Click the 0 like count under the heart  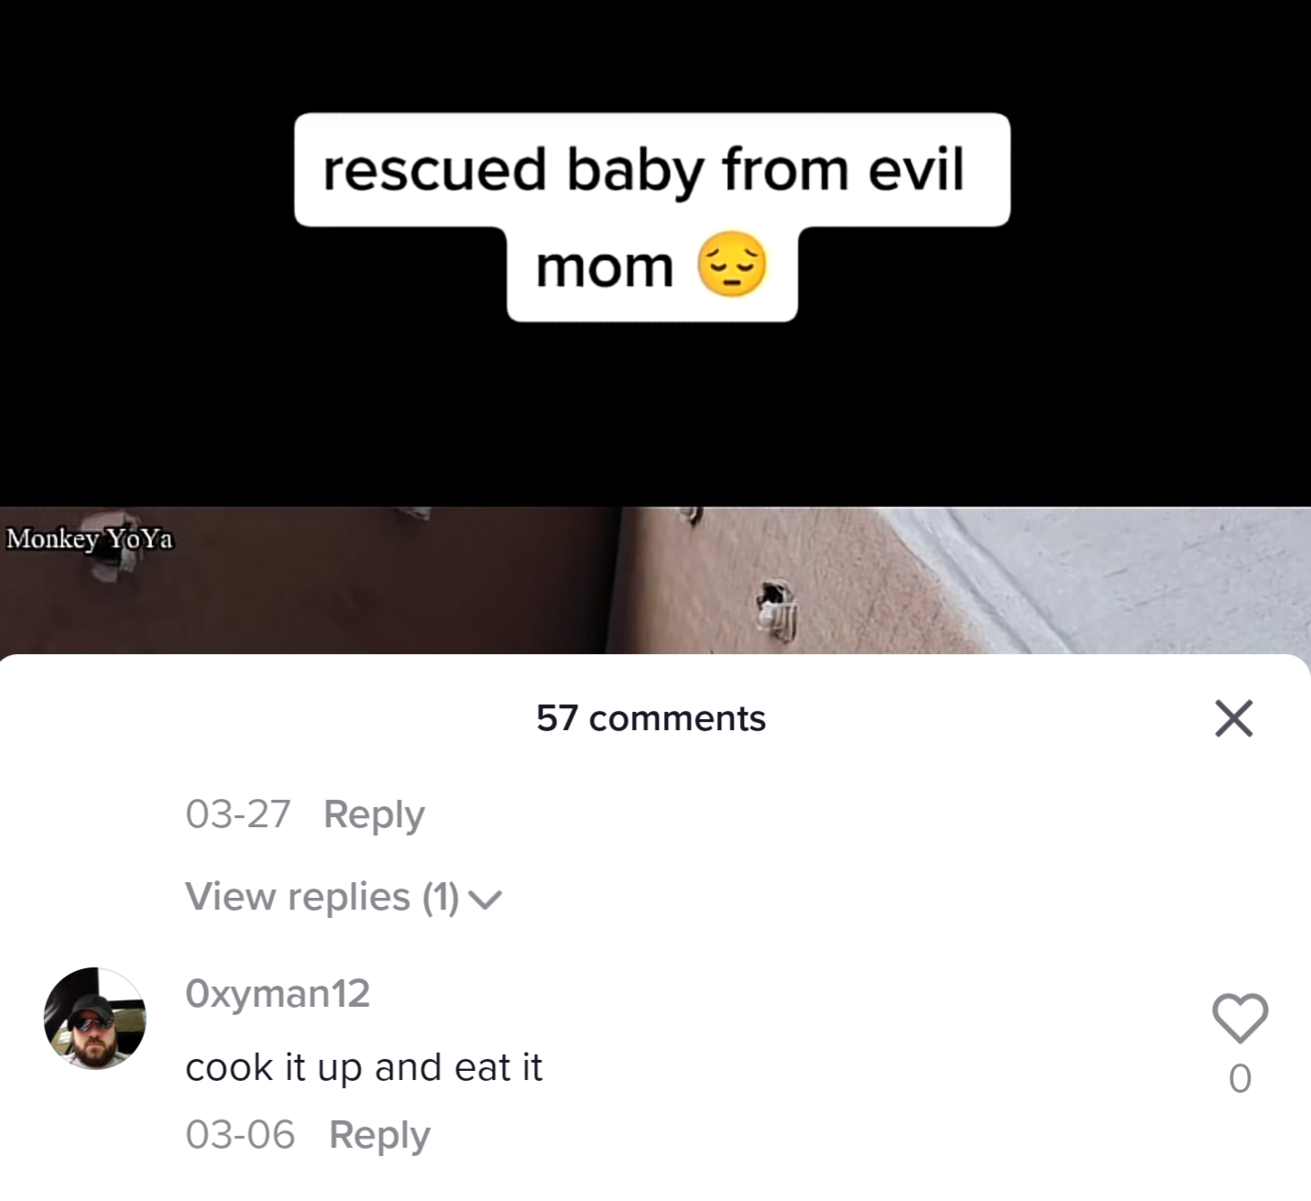coord(1240,1078)
